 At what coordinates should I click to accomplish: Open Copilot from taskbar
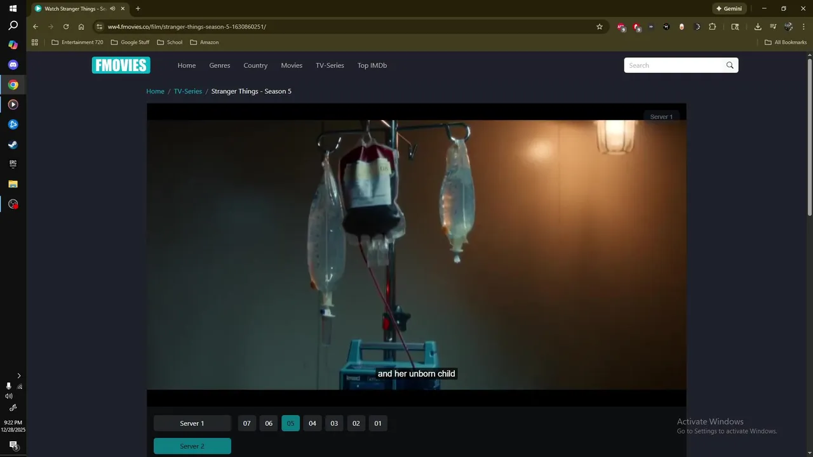13,45
